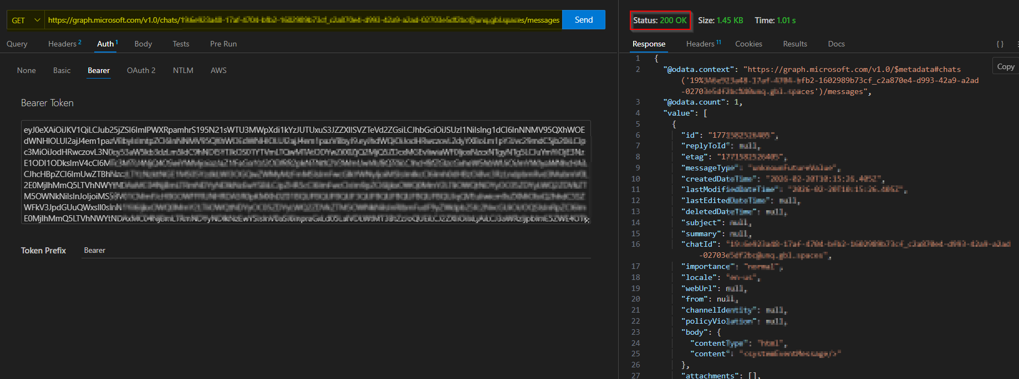Click the "value": [ line
Image resolution: width=1019 pixels, height=379 pixels.
click(685, 113)
